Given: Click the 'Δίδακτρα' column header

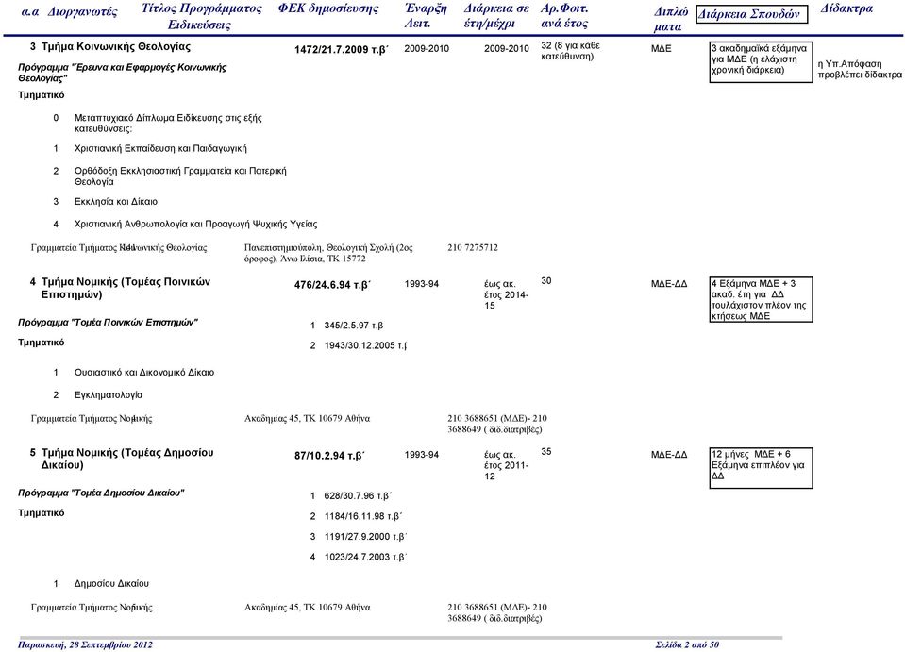Looking at the screenshot, I should coord(846,8).
